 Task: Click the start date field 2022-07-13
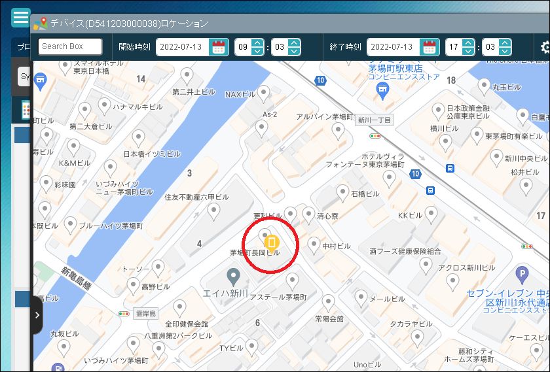pyautogui.click(x=183, y=47)
